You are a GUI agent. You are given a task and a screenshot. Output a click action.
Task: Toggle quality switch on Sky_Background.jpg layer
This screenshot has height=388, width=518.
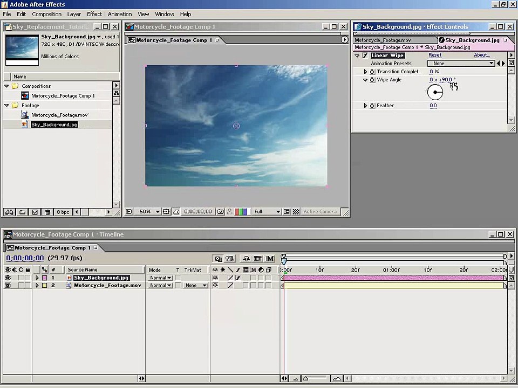(230, 278)
